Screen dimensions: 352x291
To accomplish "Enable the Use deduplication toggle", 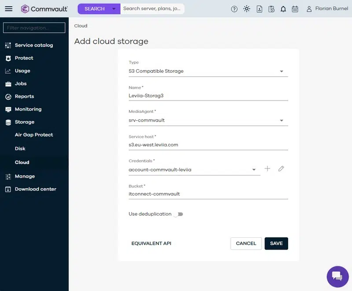I will click(x=178, y=214).
